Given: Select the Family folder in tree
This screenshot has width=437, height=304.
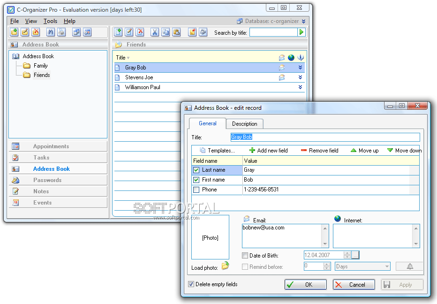Looking at the screenshot, I should (x=40, y=66).
